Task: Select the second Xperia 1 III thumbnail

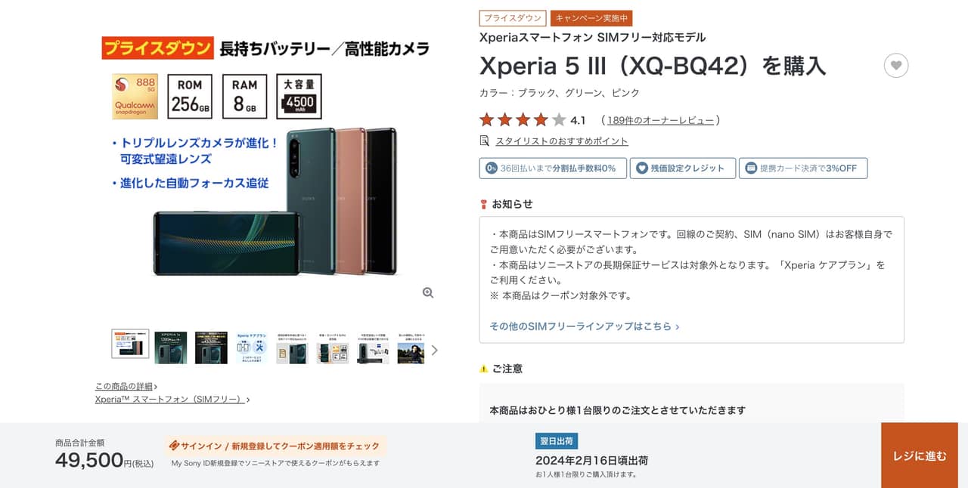Action: (211, 347)
